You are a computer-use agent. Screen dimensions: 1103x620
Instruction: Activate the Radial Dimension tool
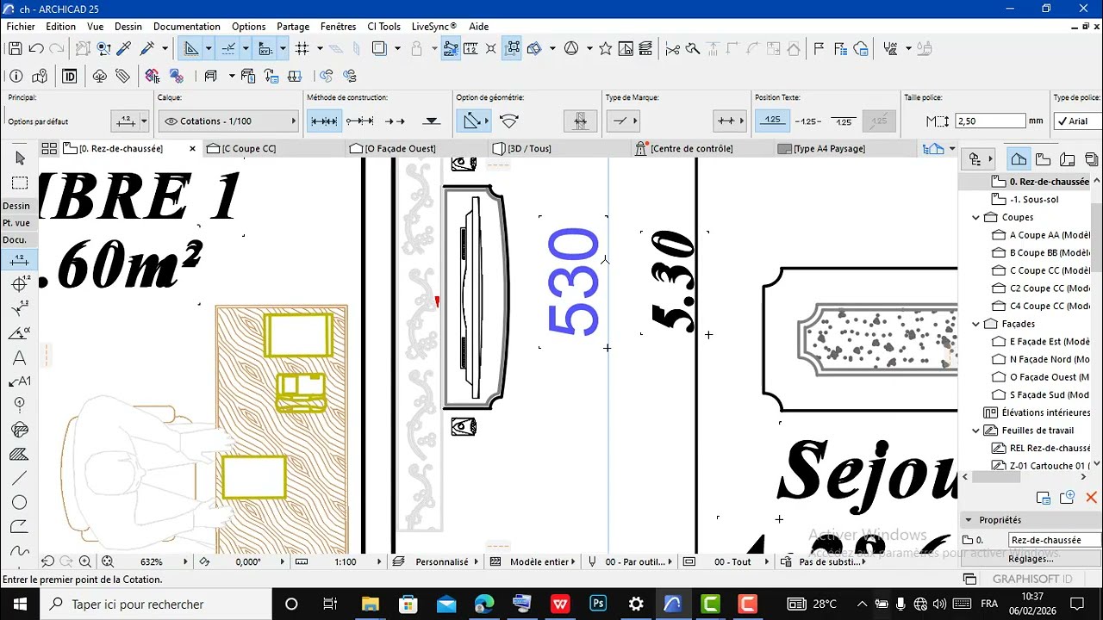tap(20, 309)
